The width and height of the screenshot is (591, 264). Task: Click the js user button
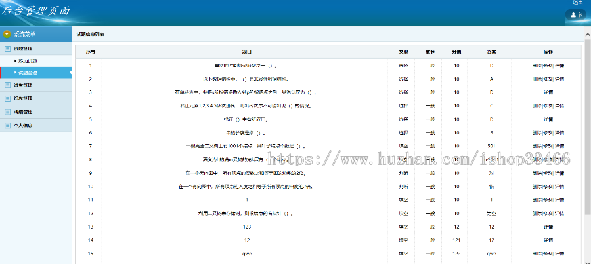[575, 15]
